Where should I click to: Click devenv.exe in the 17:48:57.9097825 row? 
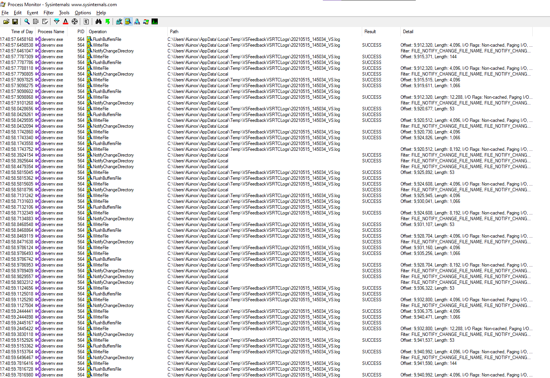tap(52, 80)
